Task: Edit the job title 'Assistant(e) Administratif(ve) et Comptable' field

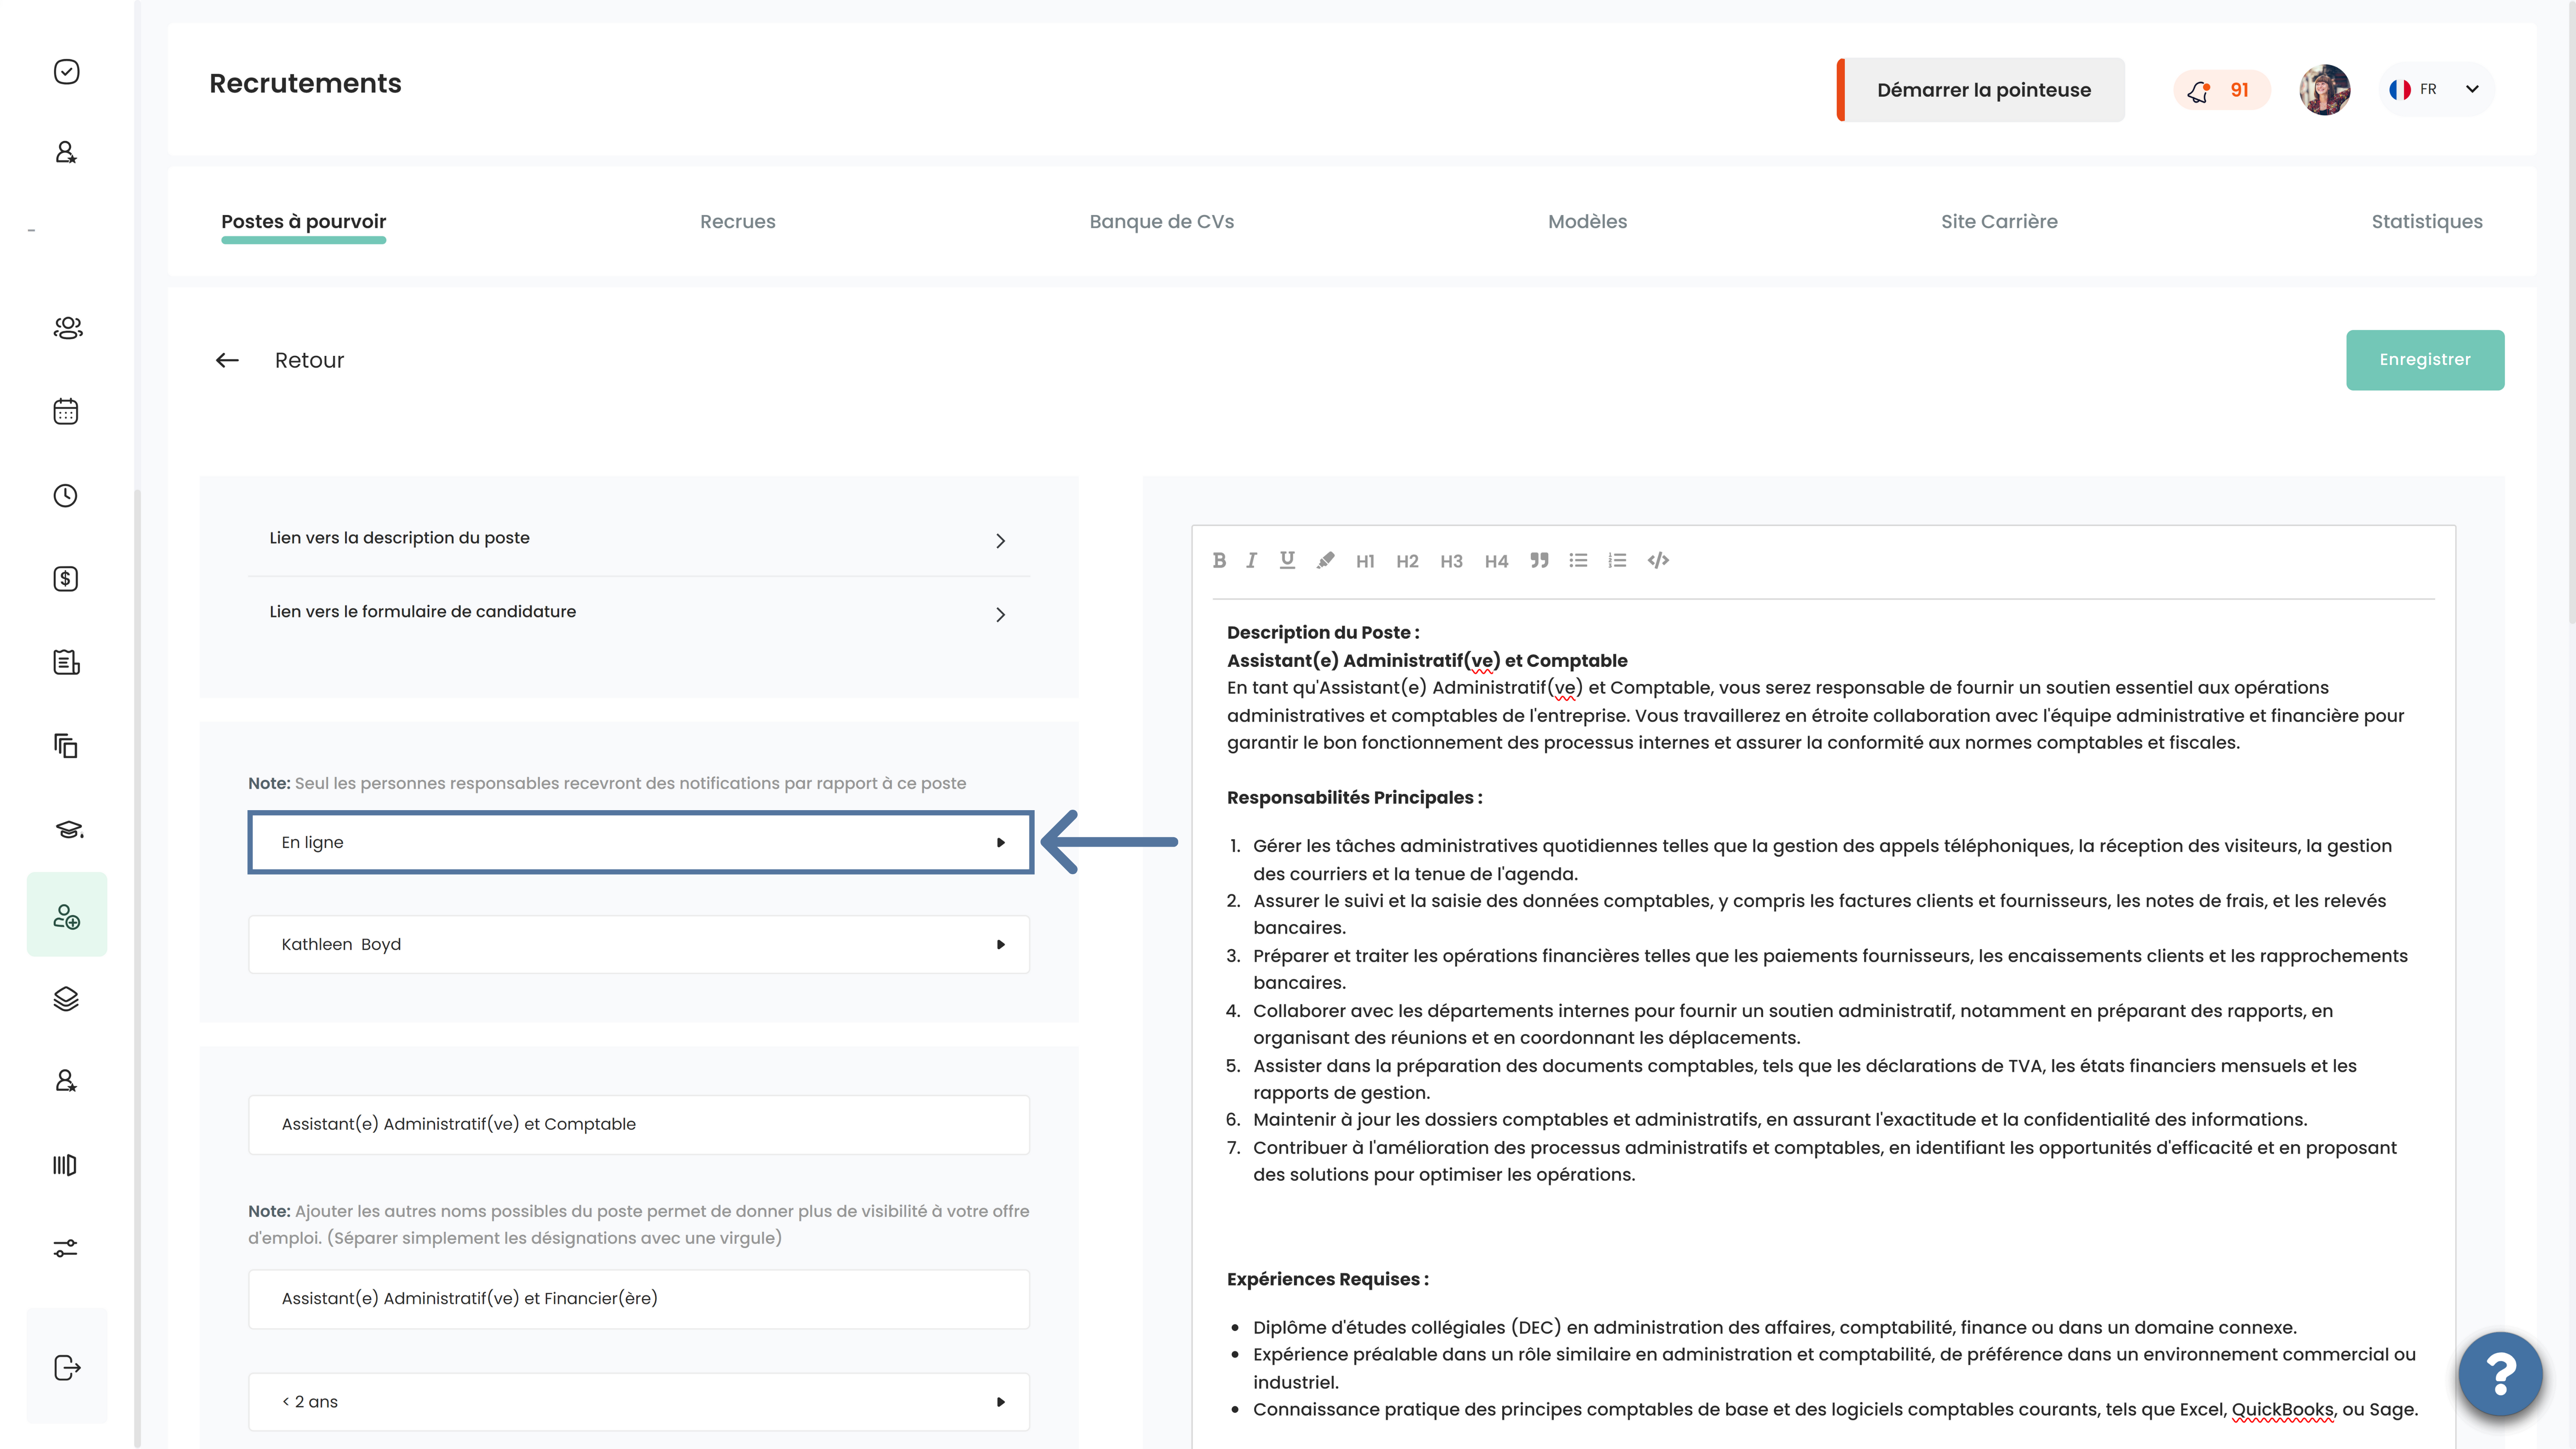Action: tap(639, 1125)
